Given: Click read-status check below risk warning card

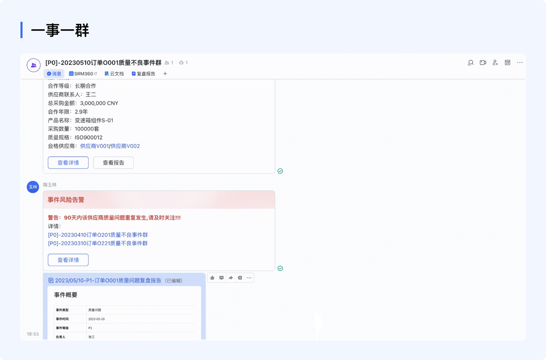Looking at the screenshot, I should click(280, 269).
